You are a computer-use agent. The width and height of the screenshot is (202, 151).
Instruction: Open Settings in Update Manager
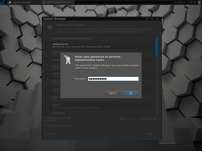coord(51,134)
